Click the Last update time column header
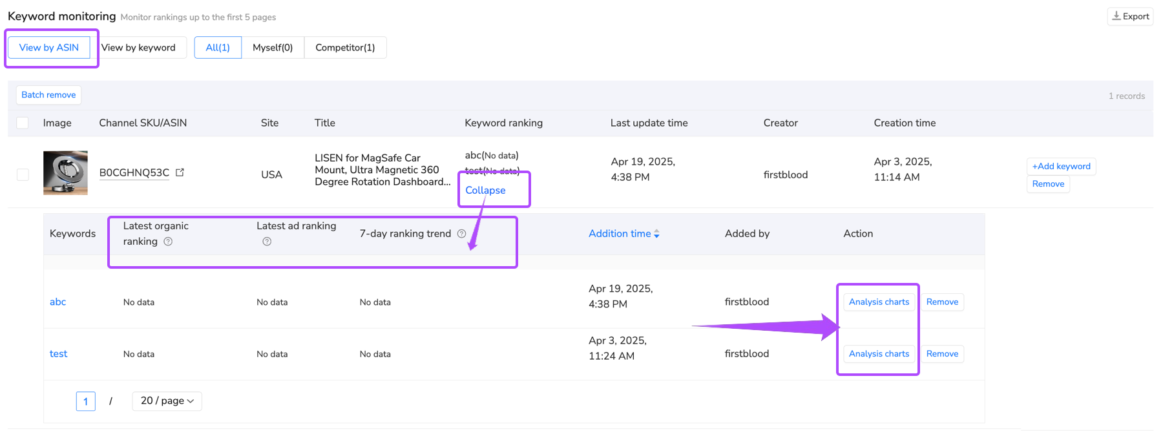The image size is (1163, 447). point(649,123)
